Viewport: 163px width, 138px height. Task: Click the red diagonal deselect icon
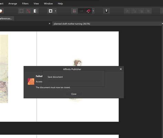[x=29, y=11]
